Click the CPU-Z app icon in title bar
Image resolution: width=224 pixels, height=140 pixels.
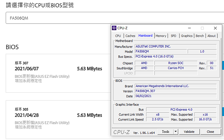(x=114, y=28)
